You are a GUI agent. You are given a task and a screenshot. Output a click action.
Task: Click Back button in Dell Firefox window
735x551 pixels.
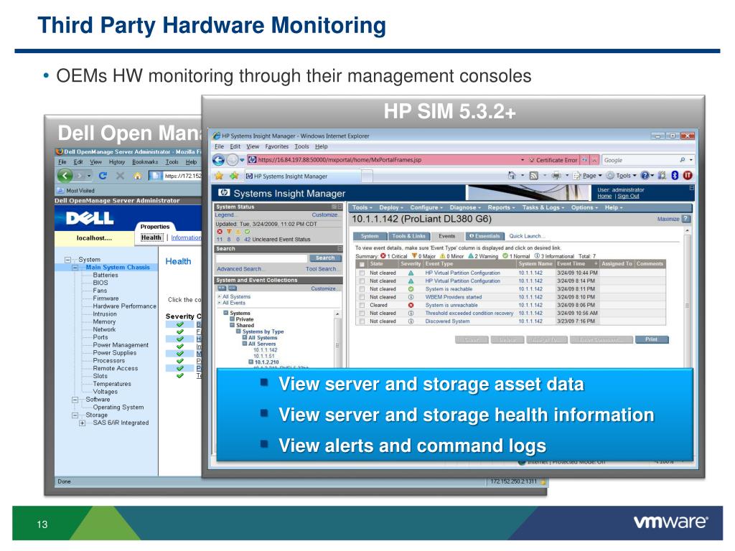[x=65, y=176]
